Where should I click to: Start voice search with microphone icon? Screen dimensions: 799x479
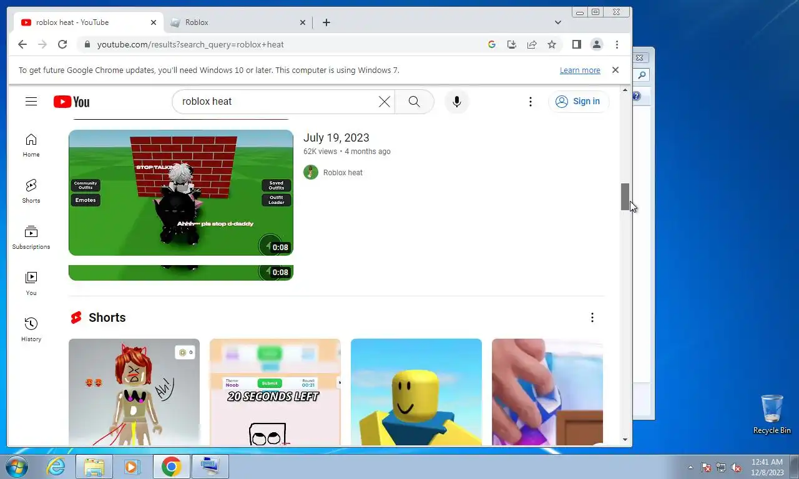pos(457,102)
